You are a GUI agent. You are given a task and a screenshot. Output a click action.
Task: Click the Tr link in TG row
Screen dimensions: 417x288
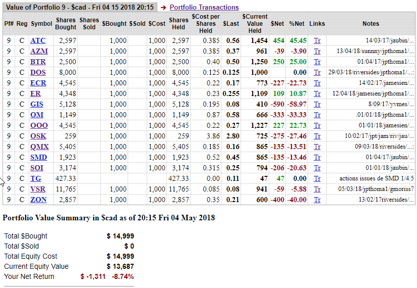click(317, 178)
